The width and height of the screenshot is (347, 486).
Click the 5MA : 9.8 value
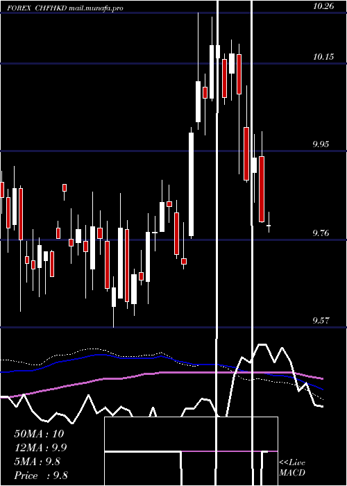37,462
